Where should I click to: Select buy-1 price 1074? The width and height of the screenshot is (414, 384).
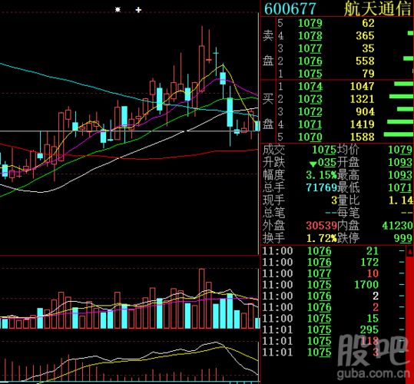[x=310, y=86]
